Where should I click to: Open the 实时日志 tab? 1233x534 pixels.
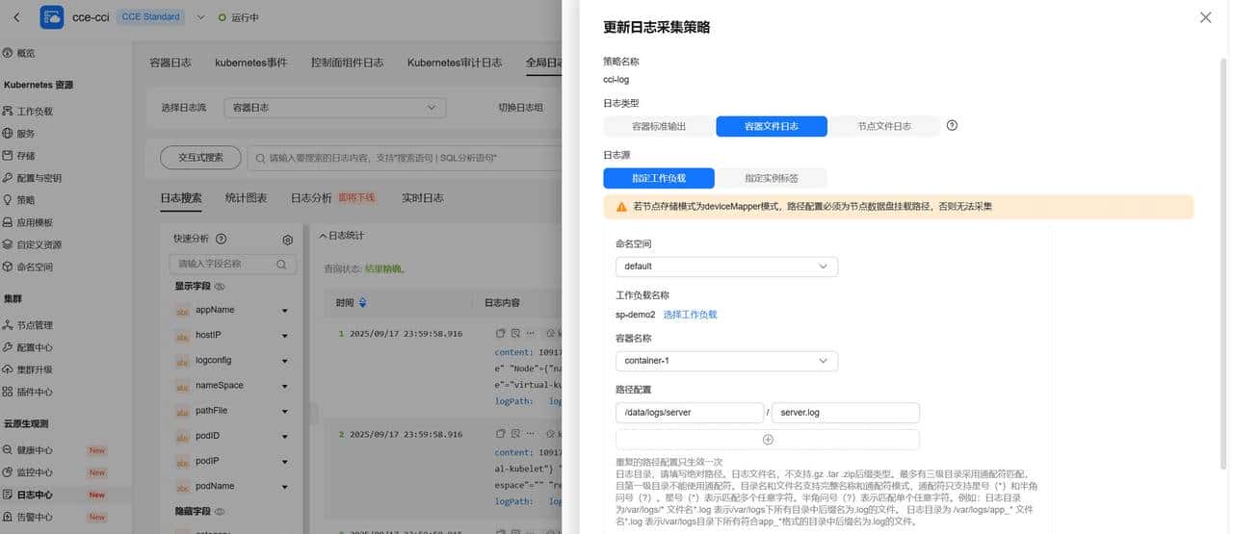pos(423,198)
